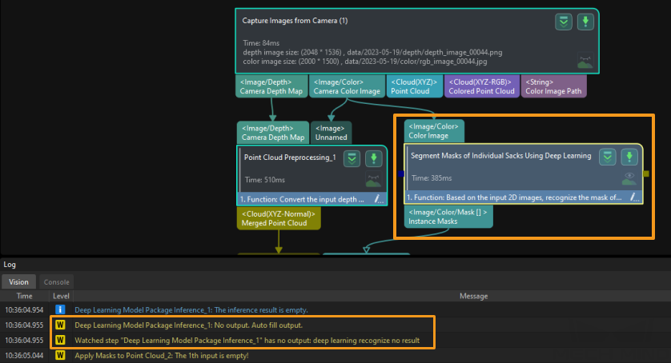The height and width of the screenshot is (363, 671).
Task: Select the purple Color Image Path port
Action: [x=554, y=86]
